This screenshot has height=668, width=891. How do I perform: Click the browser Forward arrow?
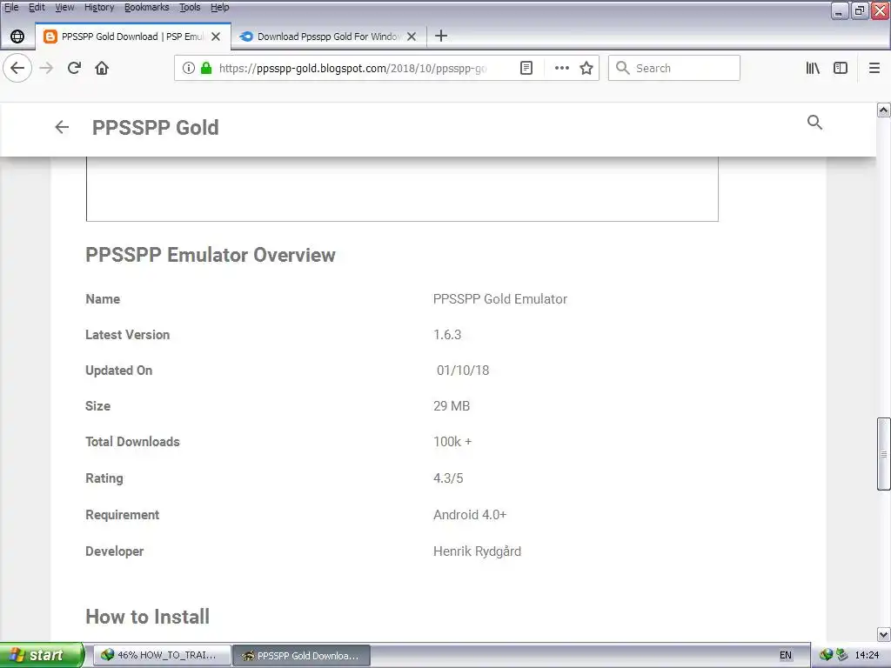(x=46, y=68)
